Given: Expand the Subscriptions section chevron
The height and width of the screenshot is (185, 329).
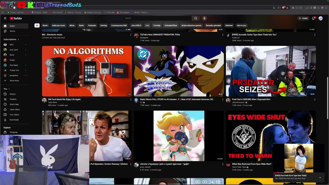Looking at the screenshot, I should pos(18,39).
